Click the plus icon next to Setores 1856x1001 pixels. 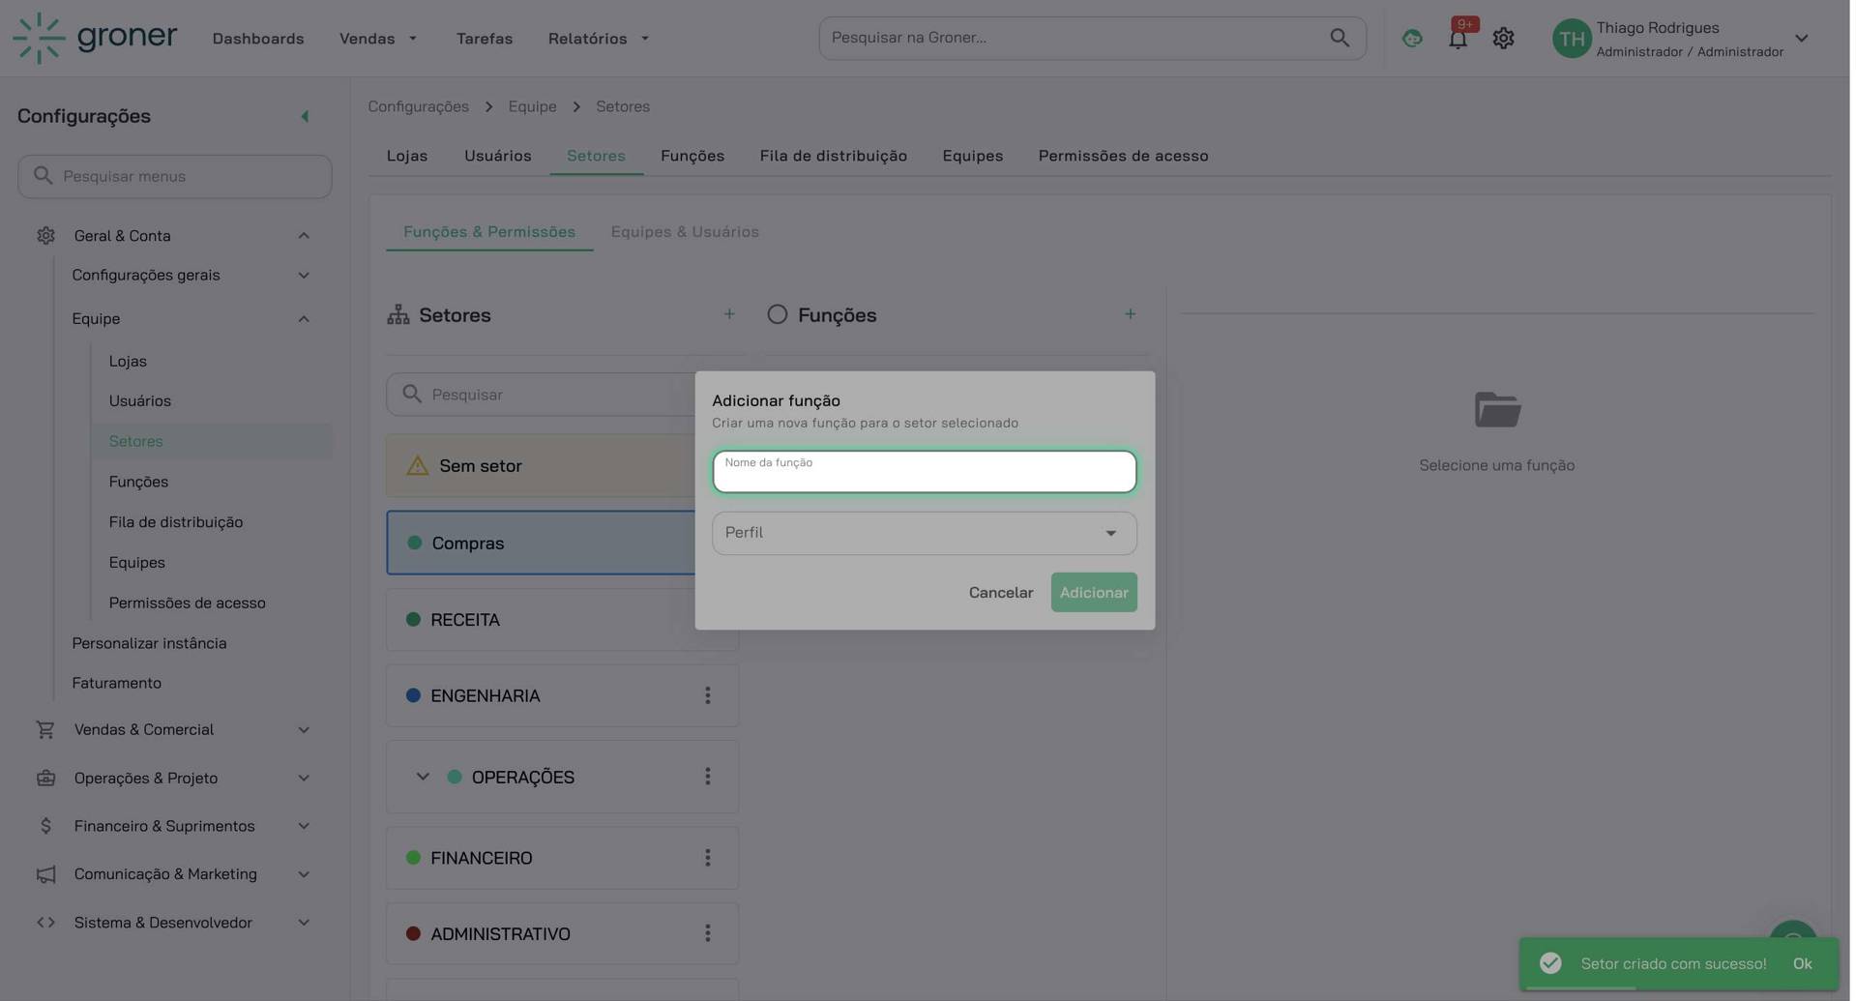point(731,314)
